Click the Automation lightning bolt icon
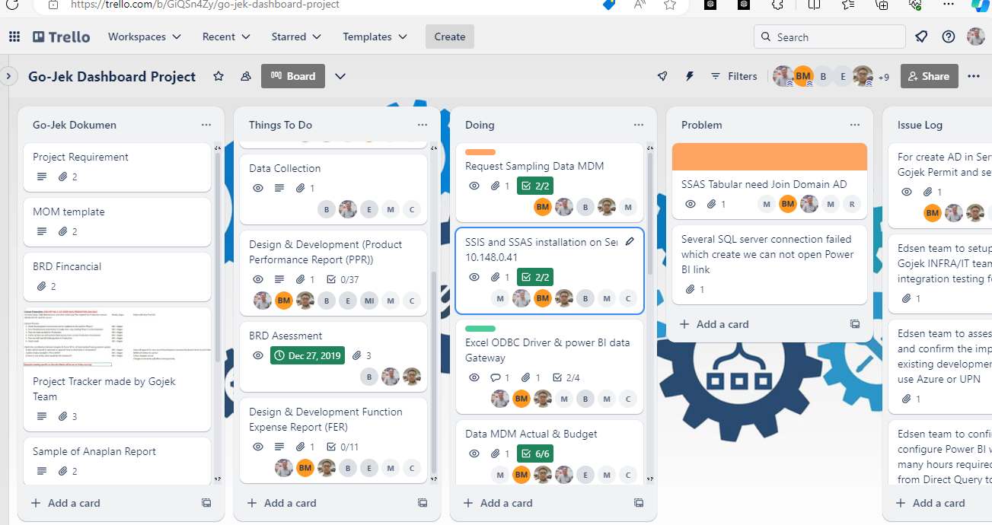The width and height of the screenshot is (992, 525). click(x=690, y=76)
